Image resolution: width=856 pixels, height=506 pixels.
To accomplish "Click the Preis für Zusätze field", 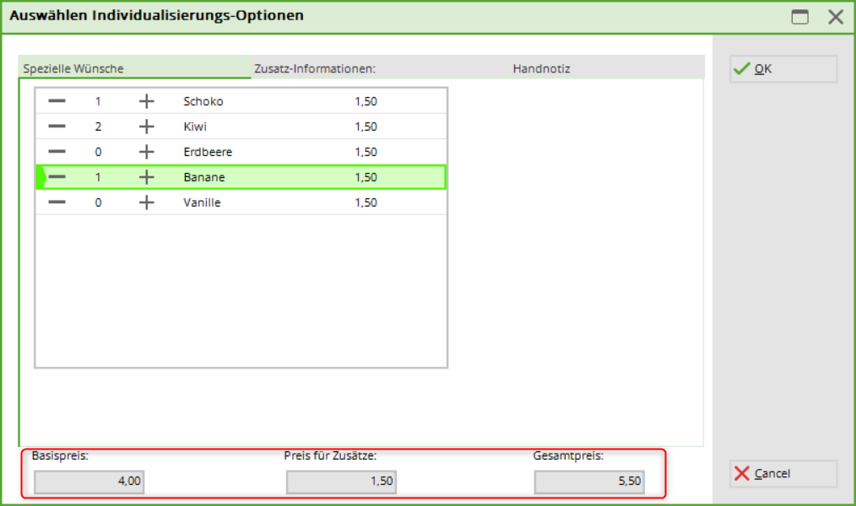I will pyautogui.click(x=341, y=482).
